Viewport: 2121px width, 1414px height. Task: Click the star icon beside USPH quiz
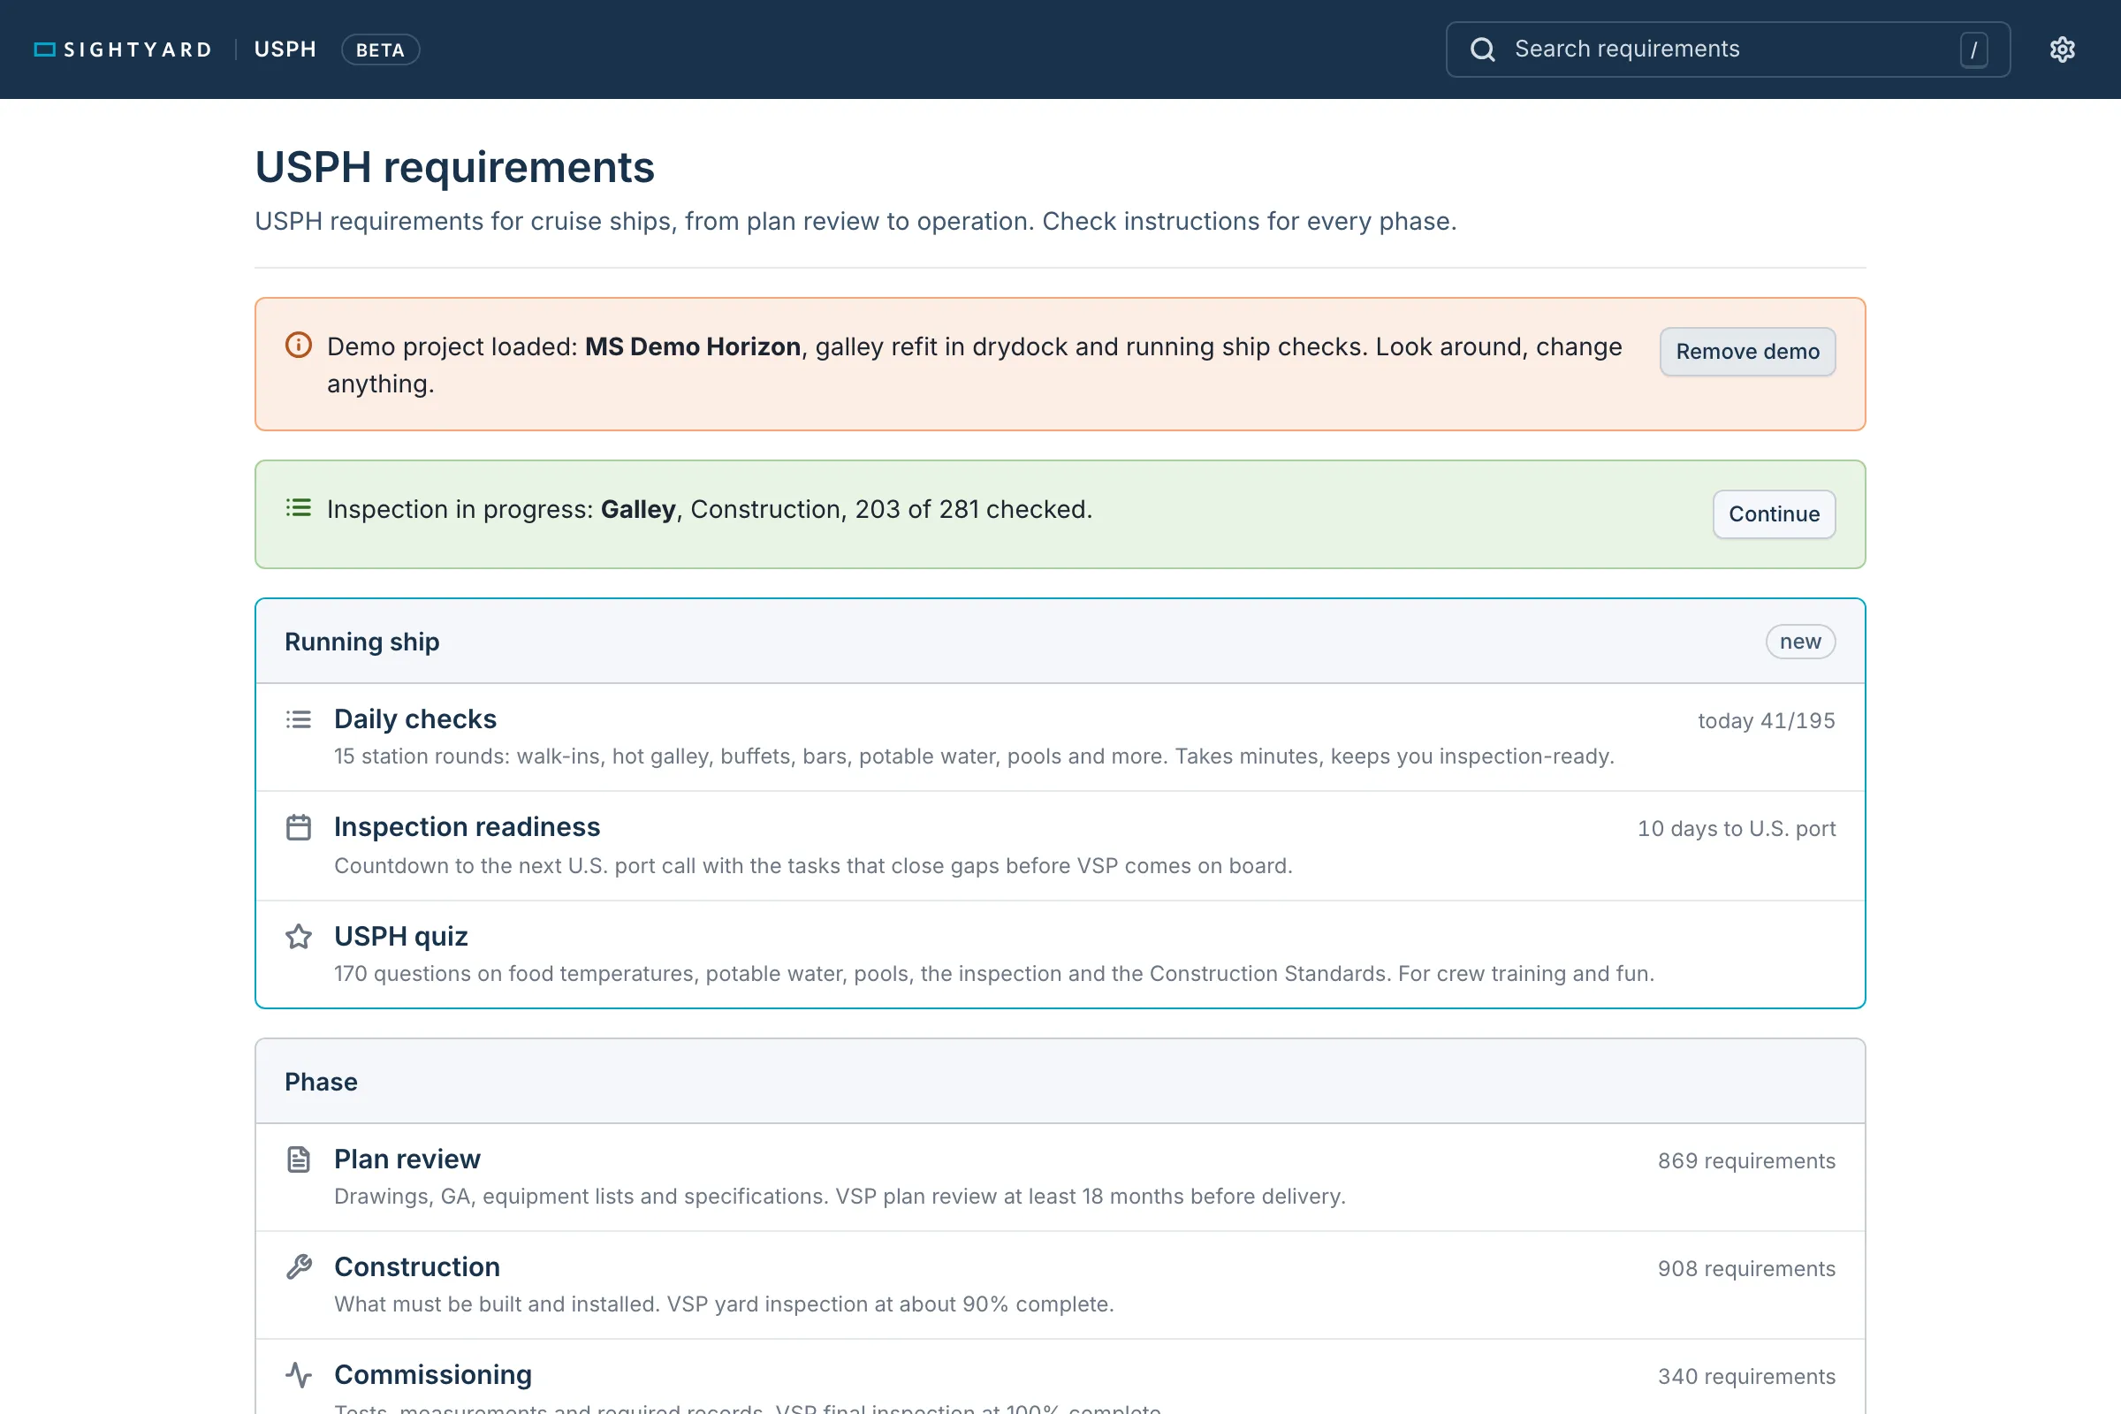pos(299,936)
